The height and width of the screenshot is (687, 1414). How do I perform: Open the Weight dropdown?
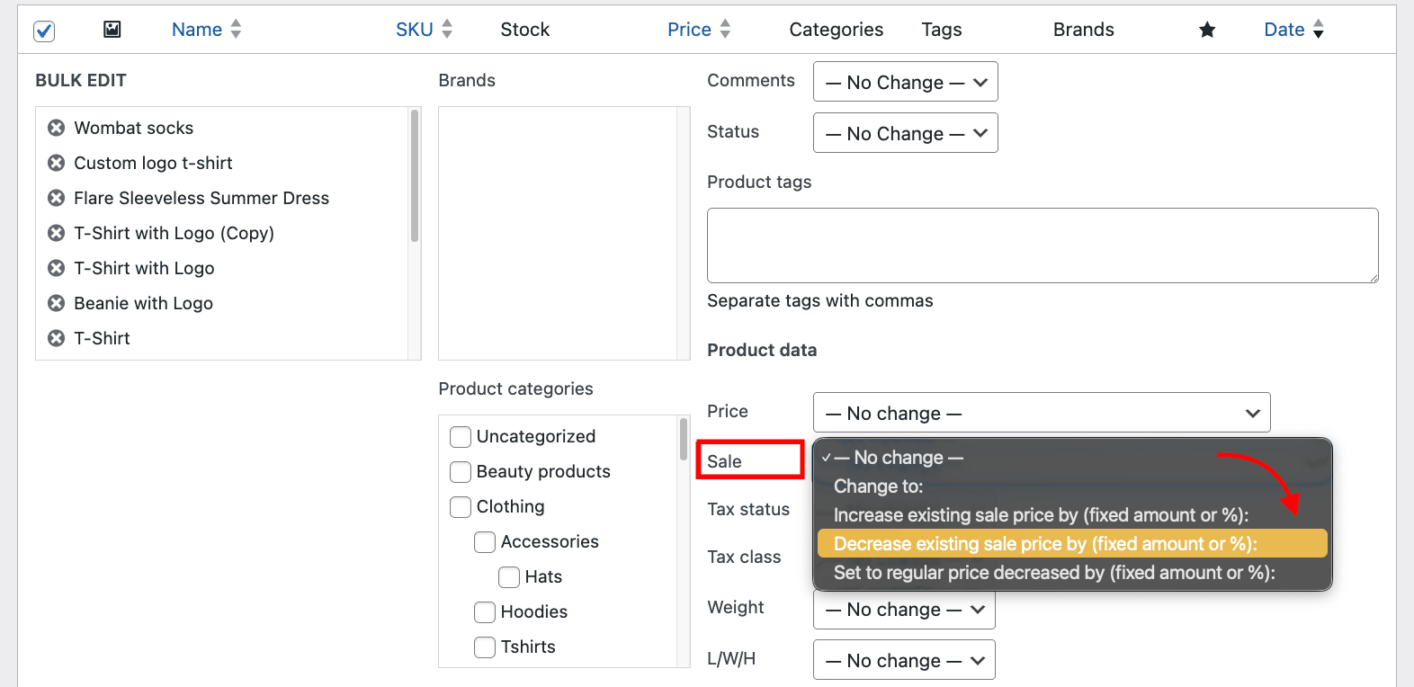pyautogui.click(x=904, y=610)
